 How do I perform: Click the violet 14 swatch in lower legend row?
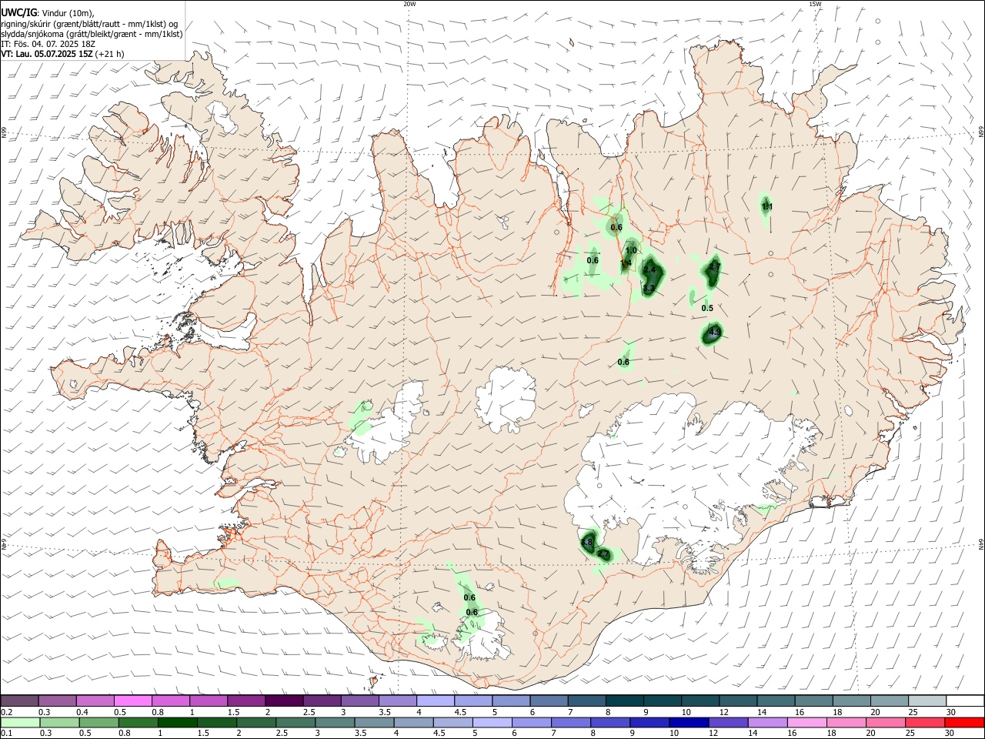coord(768,722)
